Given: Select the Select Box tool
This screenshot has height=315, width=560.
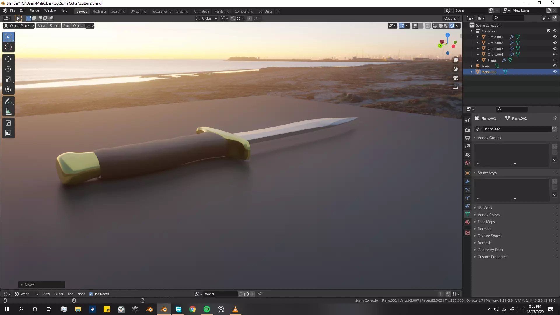Looking at the screenshot, I should point(8,37).
